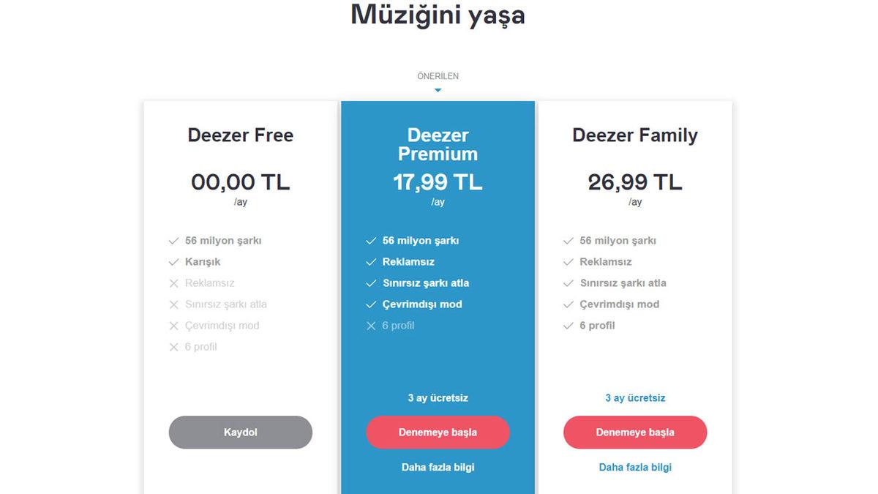Select the Deezer Free plan header
The width and height of the screenshot is (878, 494).
pos(240,135)
